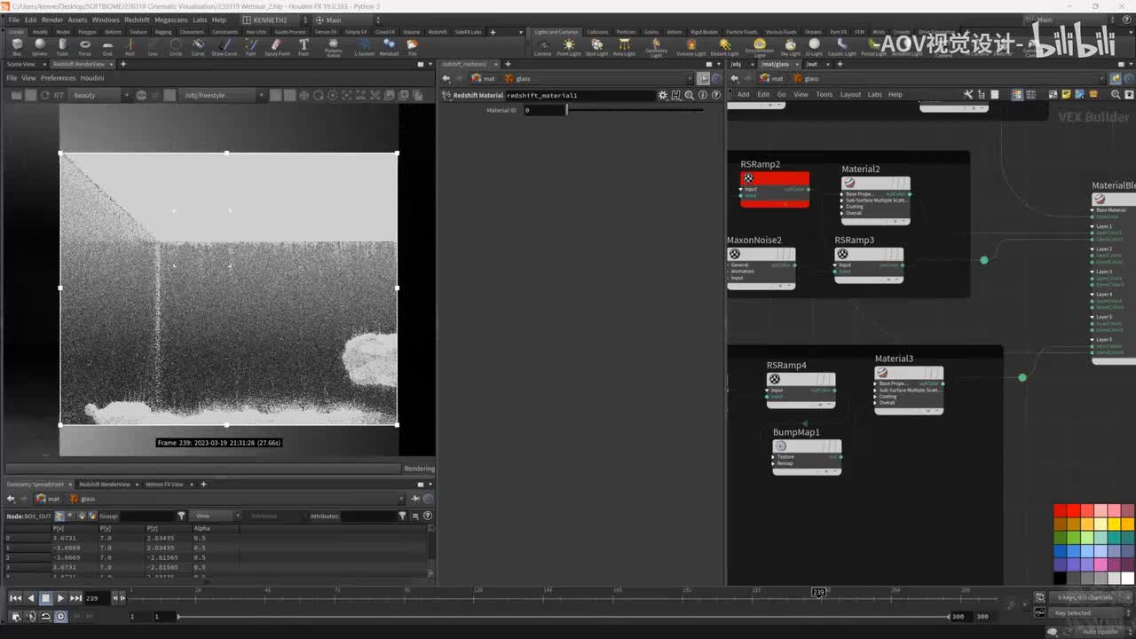The image size is (1136, 639).
Task: Select the Environment Light shelf tool
Action: pyautogui.click(x=759, y=46)
